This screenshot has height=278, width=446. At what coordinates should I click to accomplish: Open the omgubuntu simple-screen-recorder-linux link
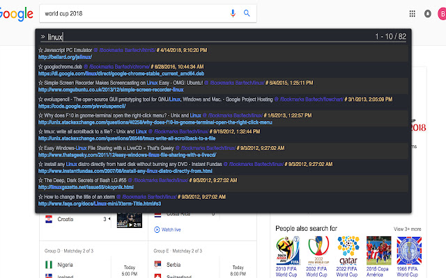(x=111, y=90)
